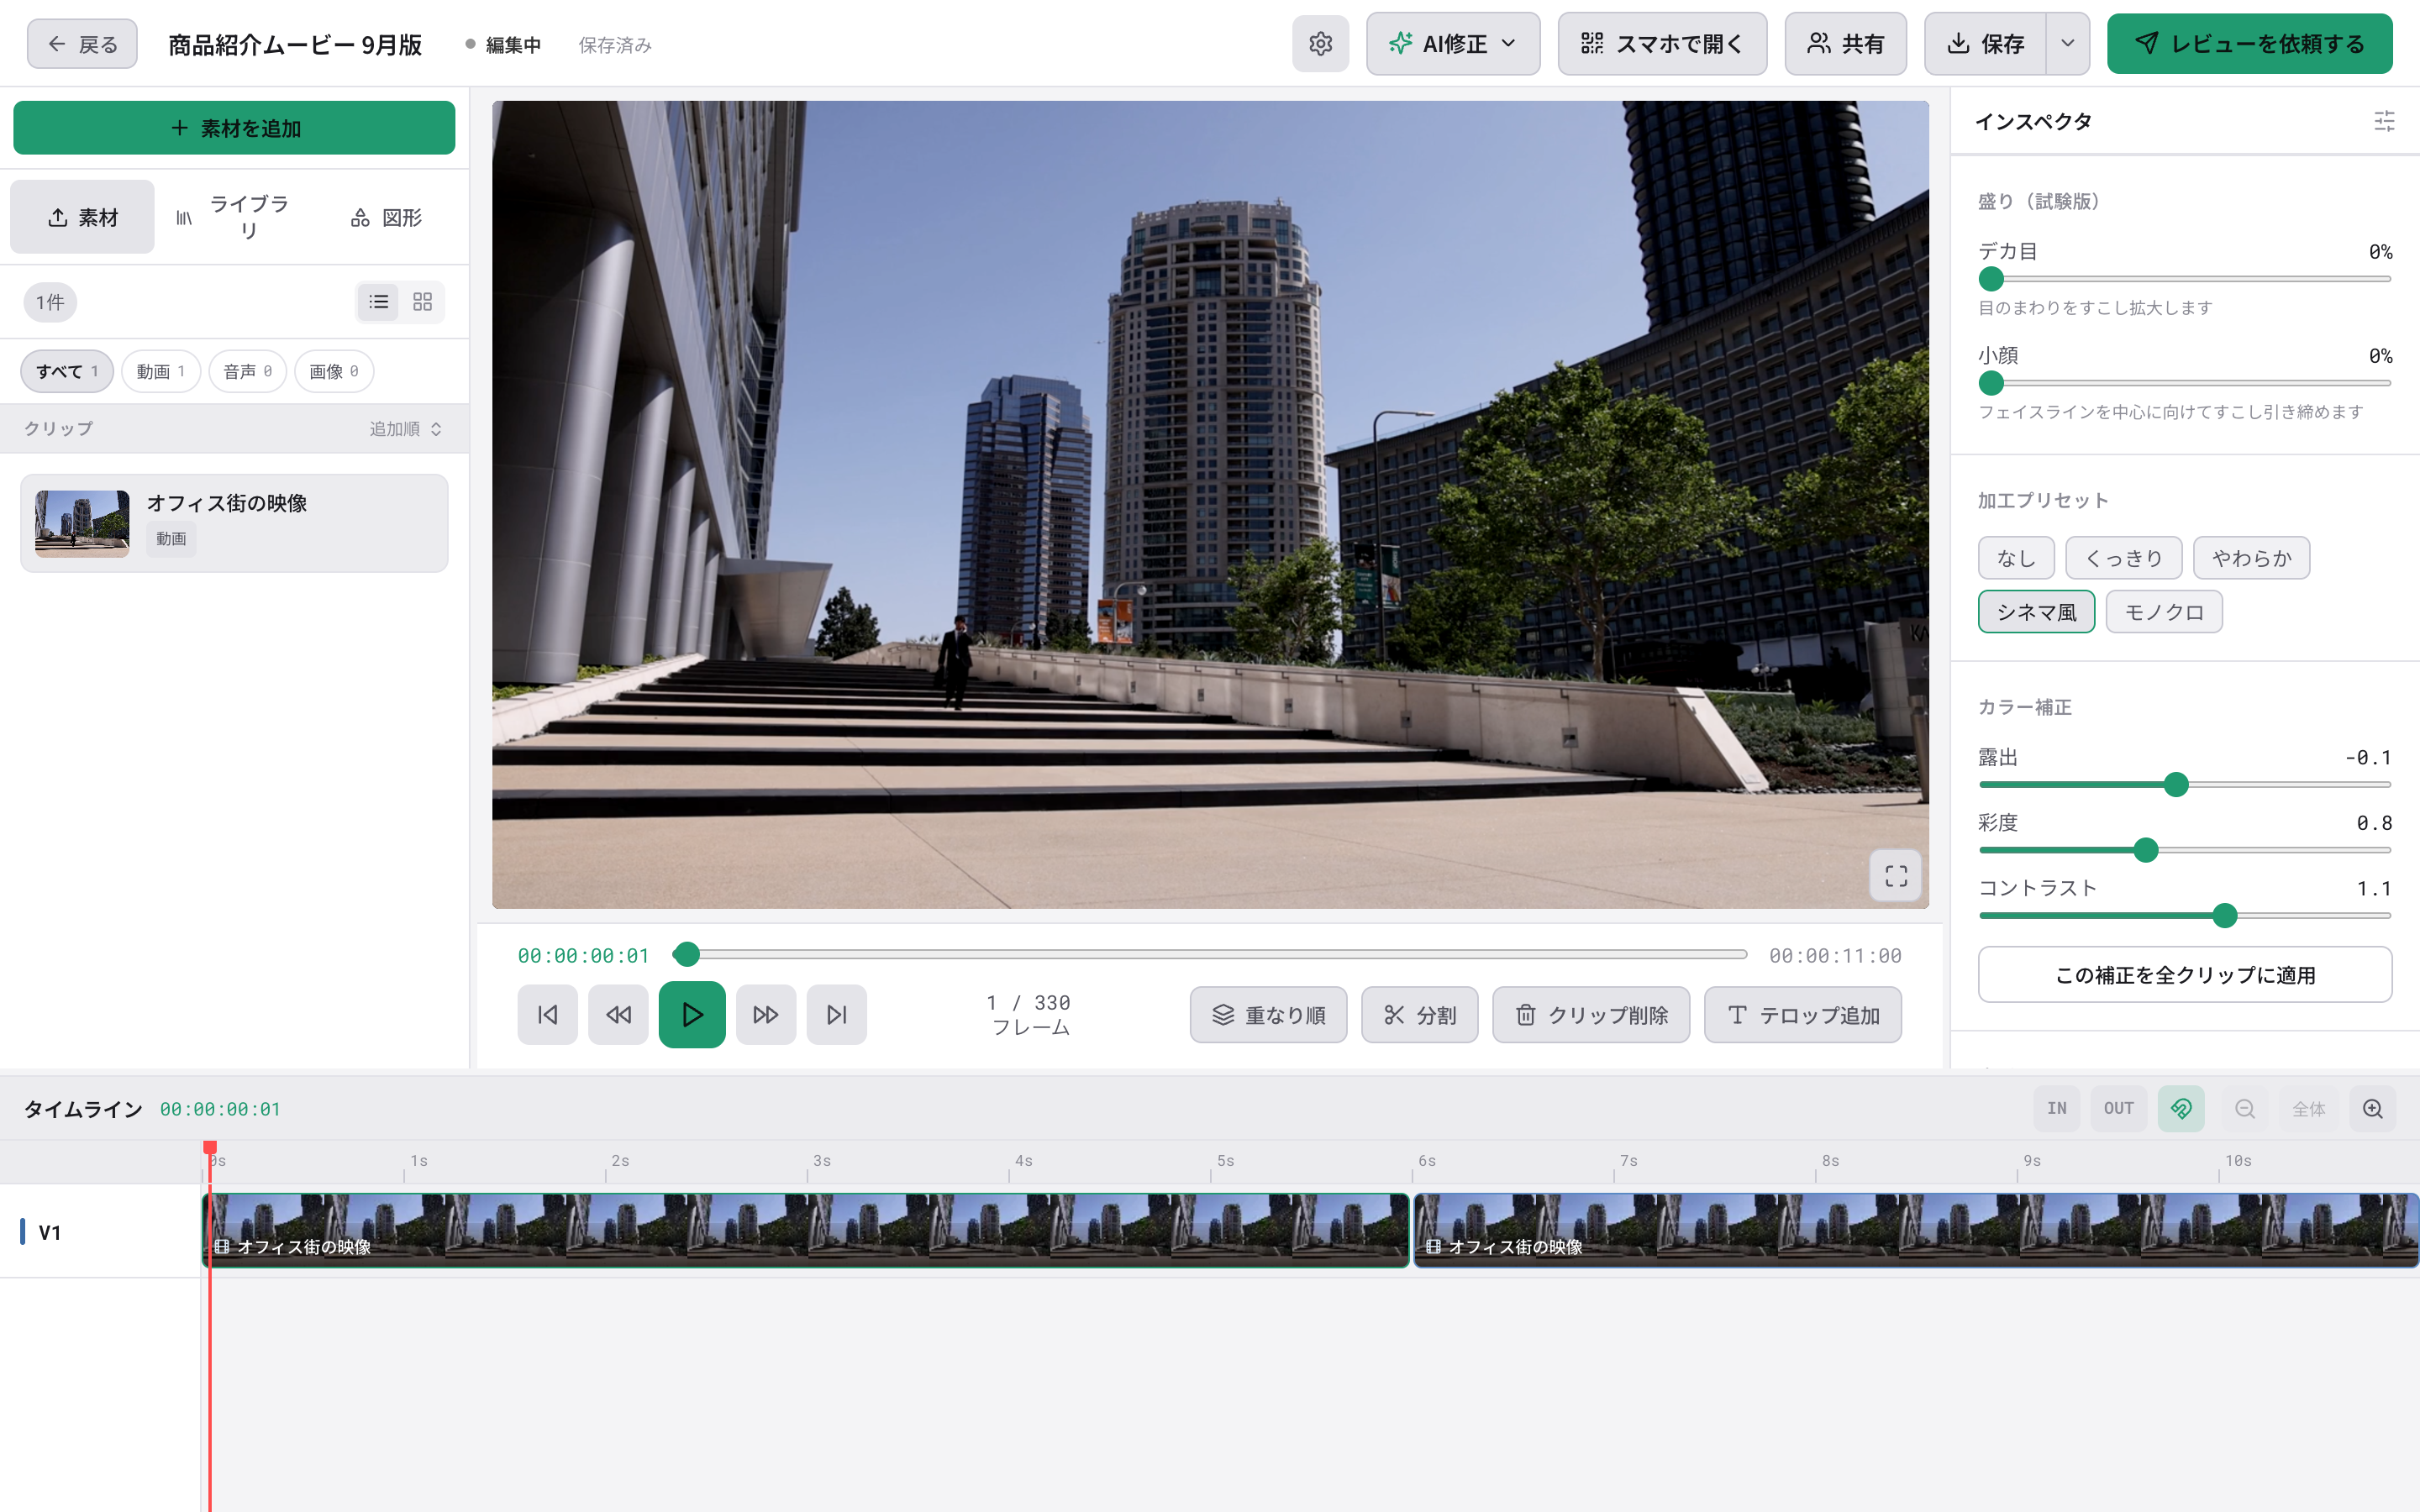
Task: Switch to grid view icon
Action: click(x=423, y=302)
